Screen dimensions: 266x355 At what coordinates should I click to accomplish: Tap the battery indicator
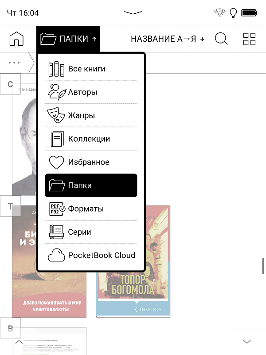pos(249,13)
